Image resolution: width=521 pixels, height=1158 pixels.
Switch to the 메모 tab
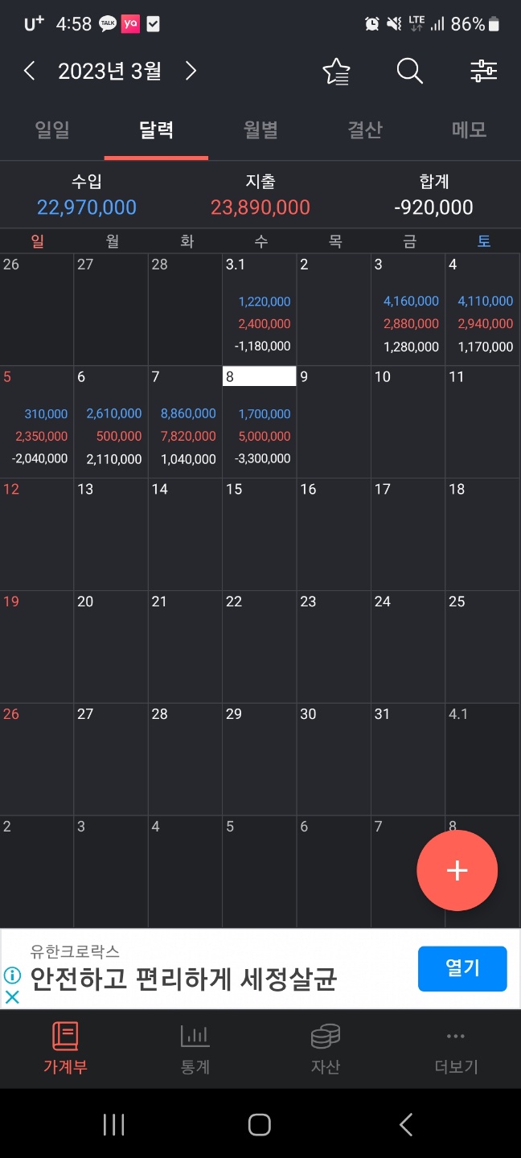point(469,130)
